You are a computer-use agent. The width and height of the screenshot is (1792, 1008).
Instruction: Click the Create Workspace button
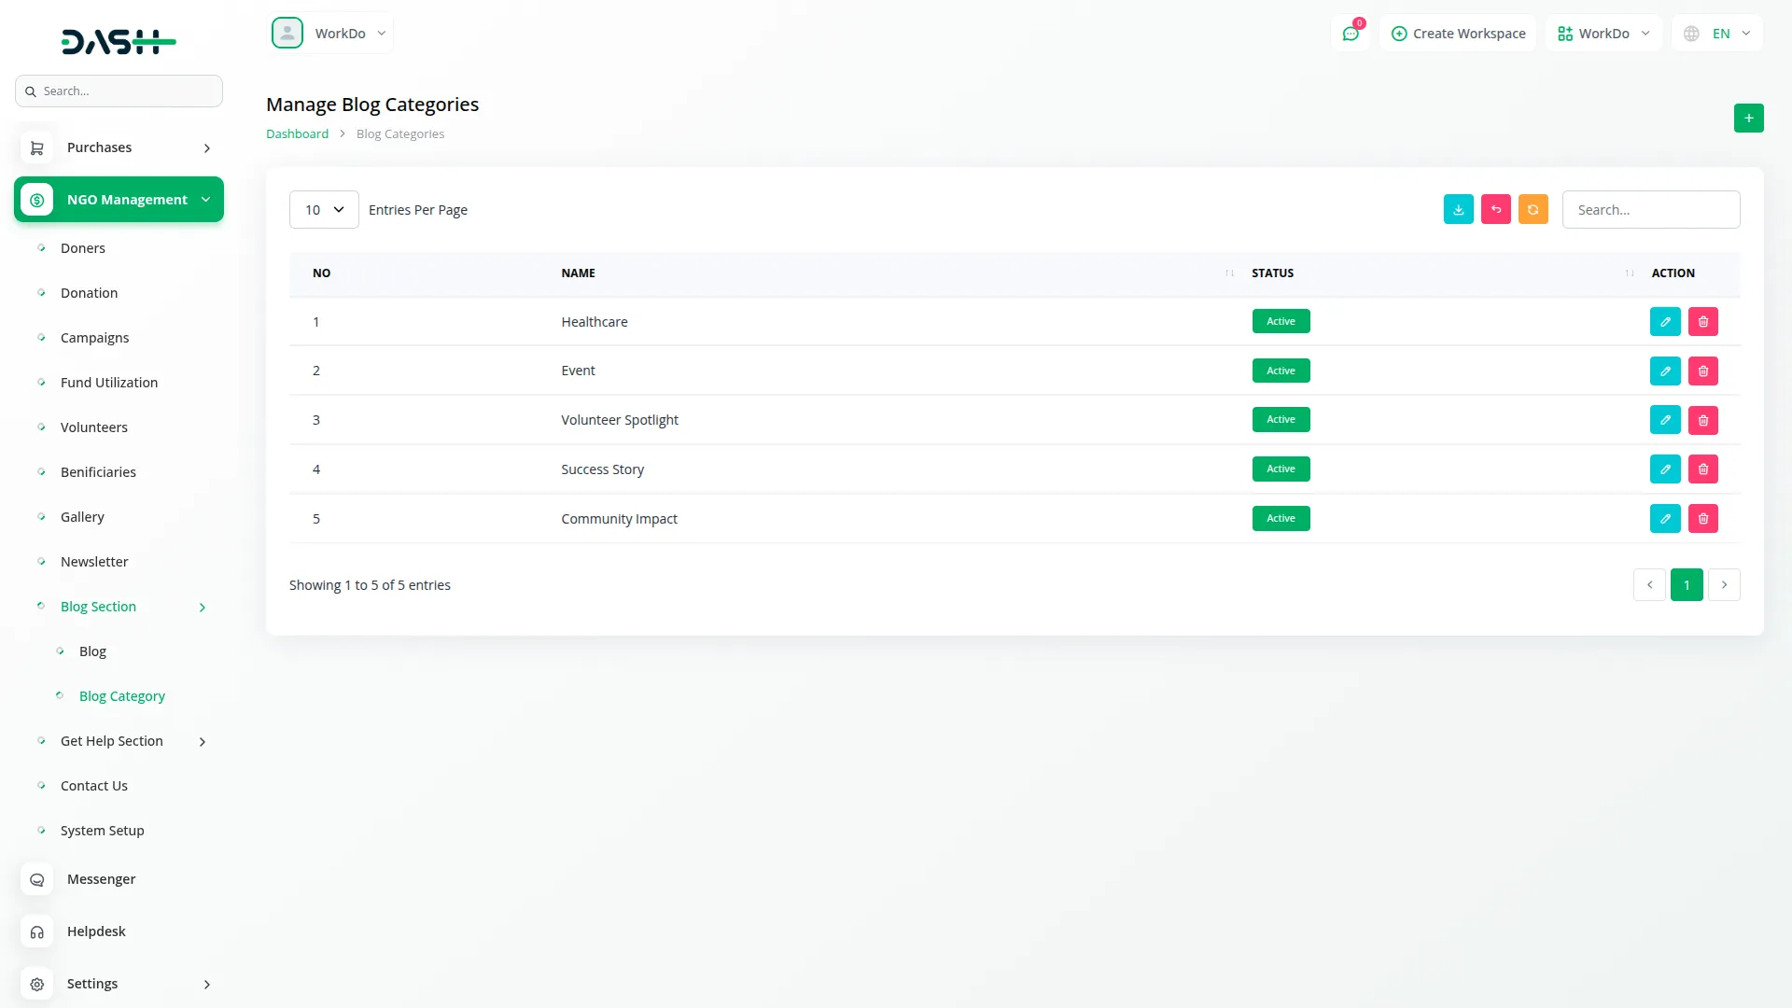(1458, 34)
